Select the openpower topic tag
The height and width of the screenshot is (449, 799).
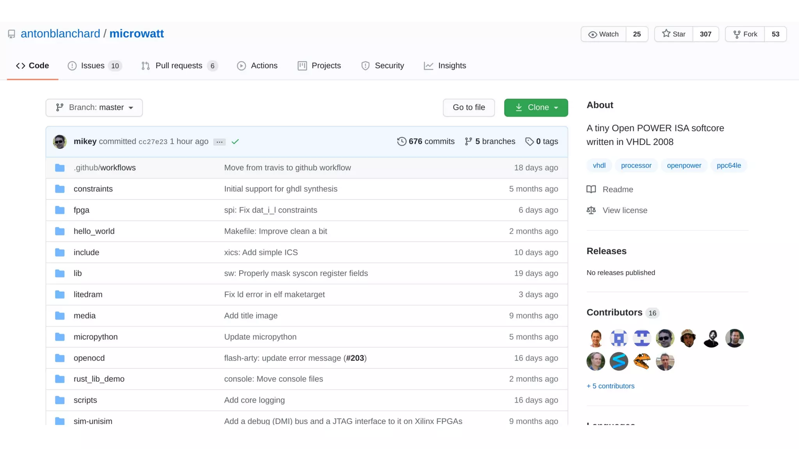684,166
